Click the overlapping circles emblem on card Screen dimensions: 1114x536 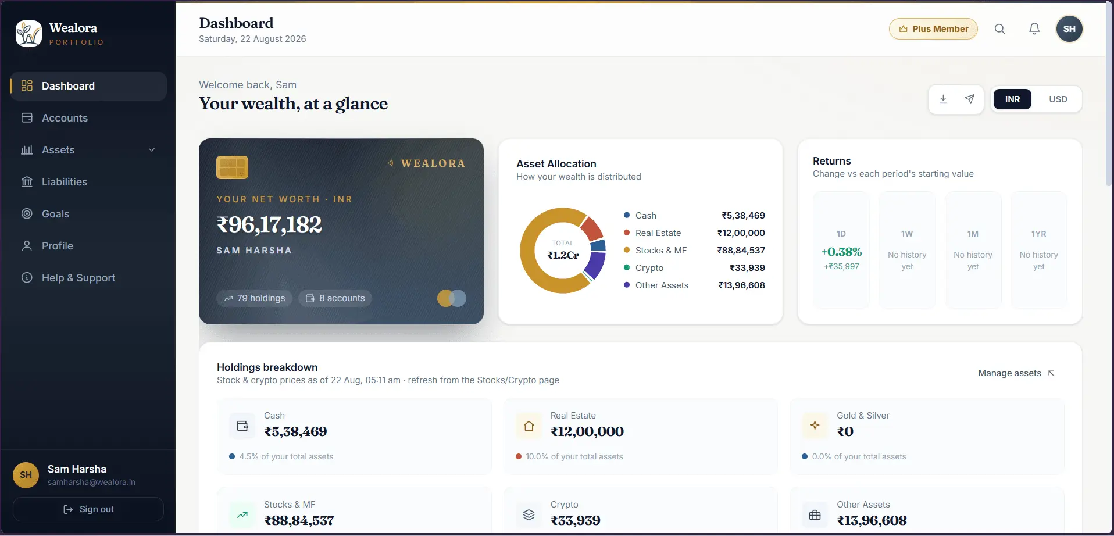[x=452, y=298]
